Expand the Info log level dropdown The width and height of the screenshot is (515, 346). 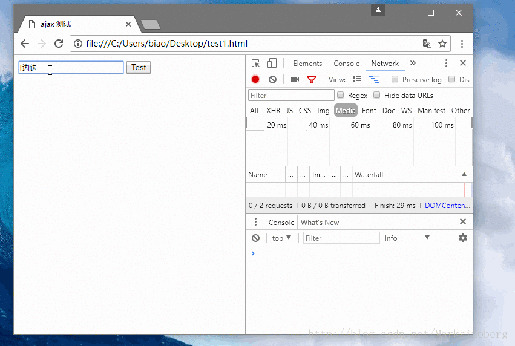click(407, 238)
